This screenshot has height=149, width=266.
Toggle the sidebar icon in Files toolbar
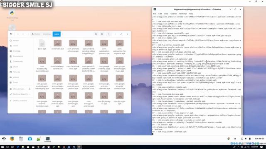click(11, 34)
